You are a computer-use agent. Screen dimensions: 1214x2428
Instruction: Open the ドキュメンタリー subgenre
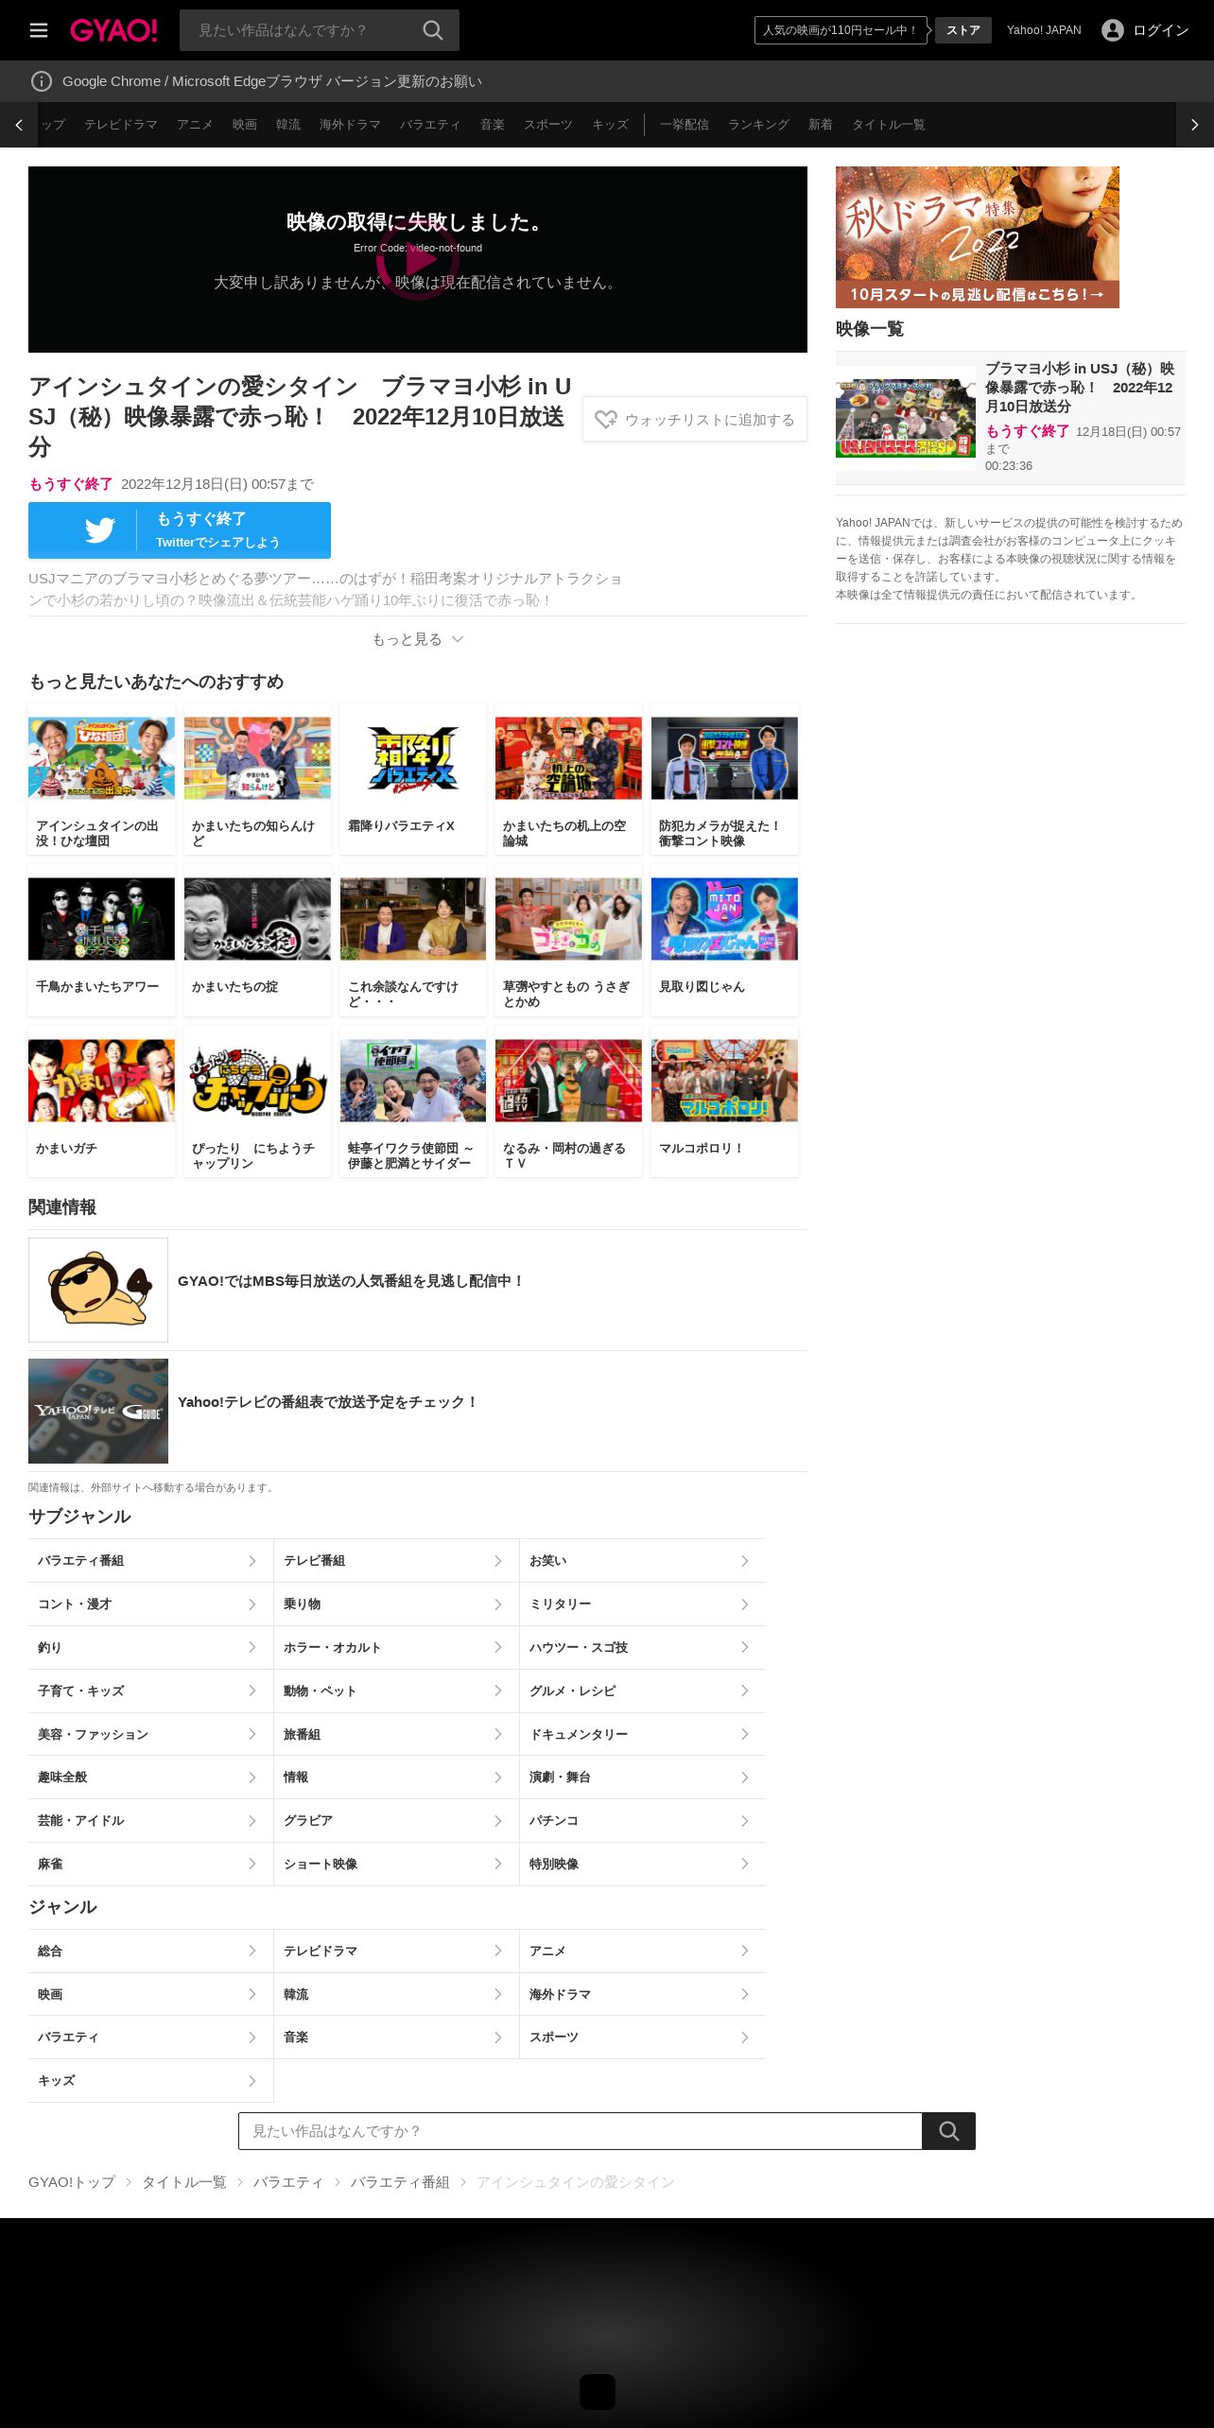[x=643, y=1734]
